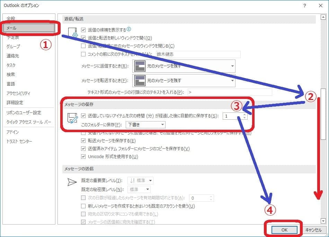Toggle 転送メッセージを保存する checkbox
329x237 pixels.
tap(83, 140)
